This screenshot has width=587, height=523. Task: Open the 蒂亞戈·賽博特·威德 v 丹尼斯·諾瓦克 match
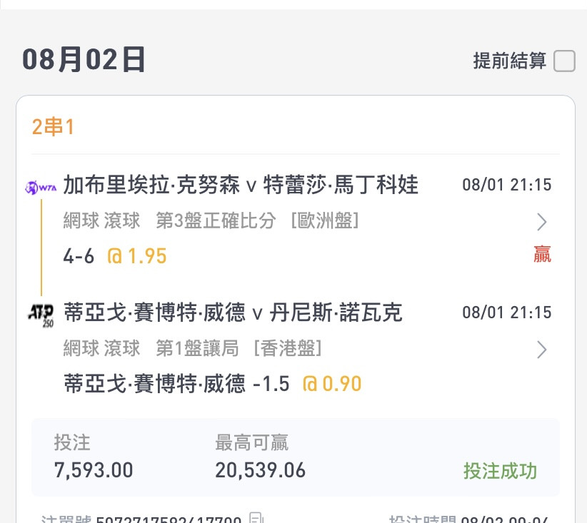point(233,313)
